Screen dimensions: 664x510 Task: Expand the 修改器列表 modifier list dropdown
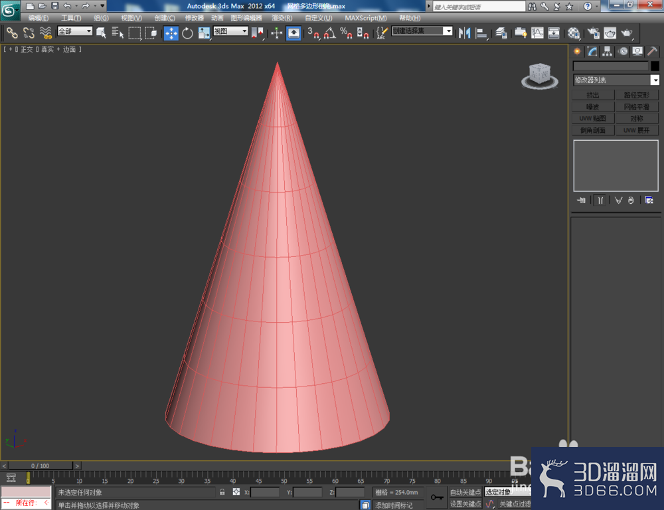[616, 80]
